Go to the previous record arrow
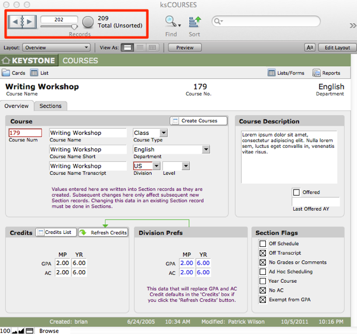Screen dimensions: 357x334 [16, 22]
